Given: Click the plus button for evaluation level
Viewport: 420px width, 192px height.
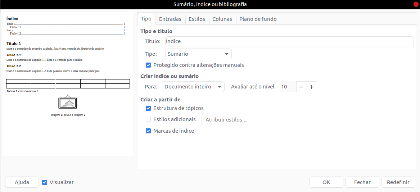Looking at the screenshot, I should [x=312, y=87].
